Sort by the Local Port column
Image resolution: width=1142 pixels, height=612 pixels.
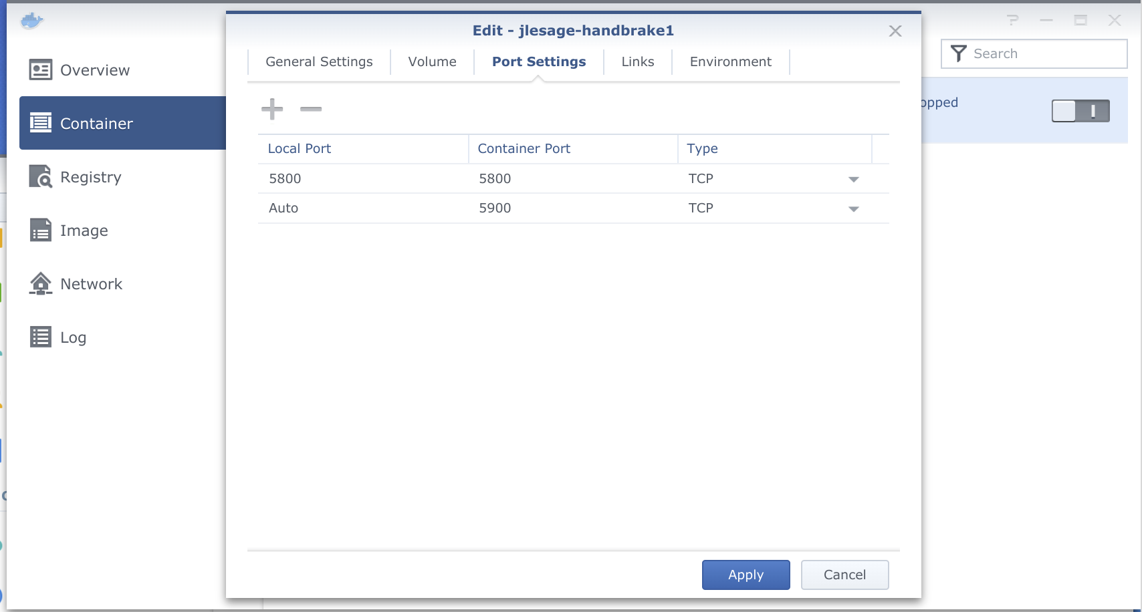click(299, 148)
